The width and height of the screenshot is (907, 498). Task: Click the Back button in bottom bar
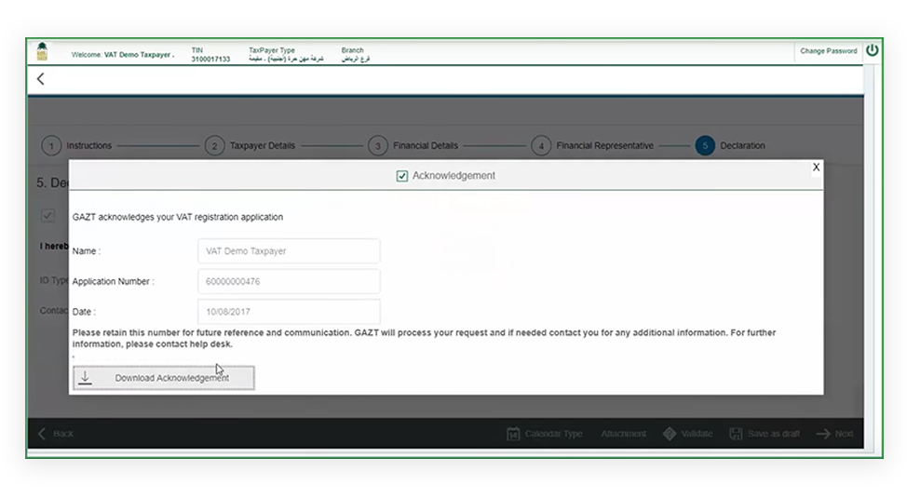pyautogui.click(x=56, y=434)
